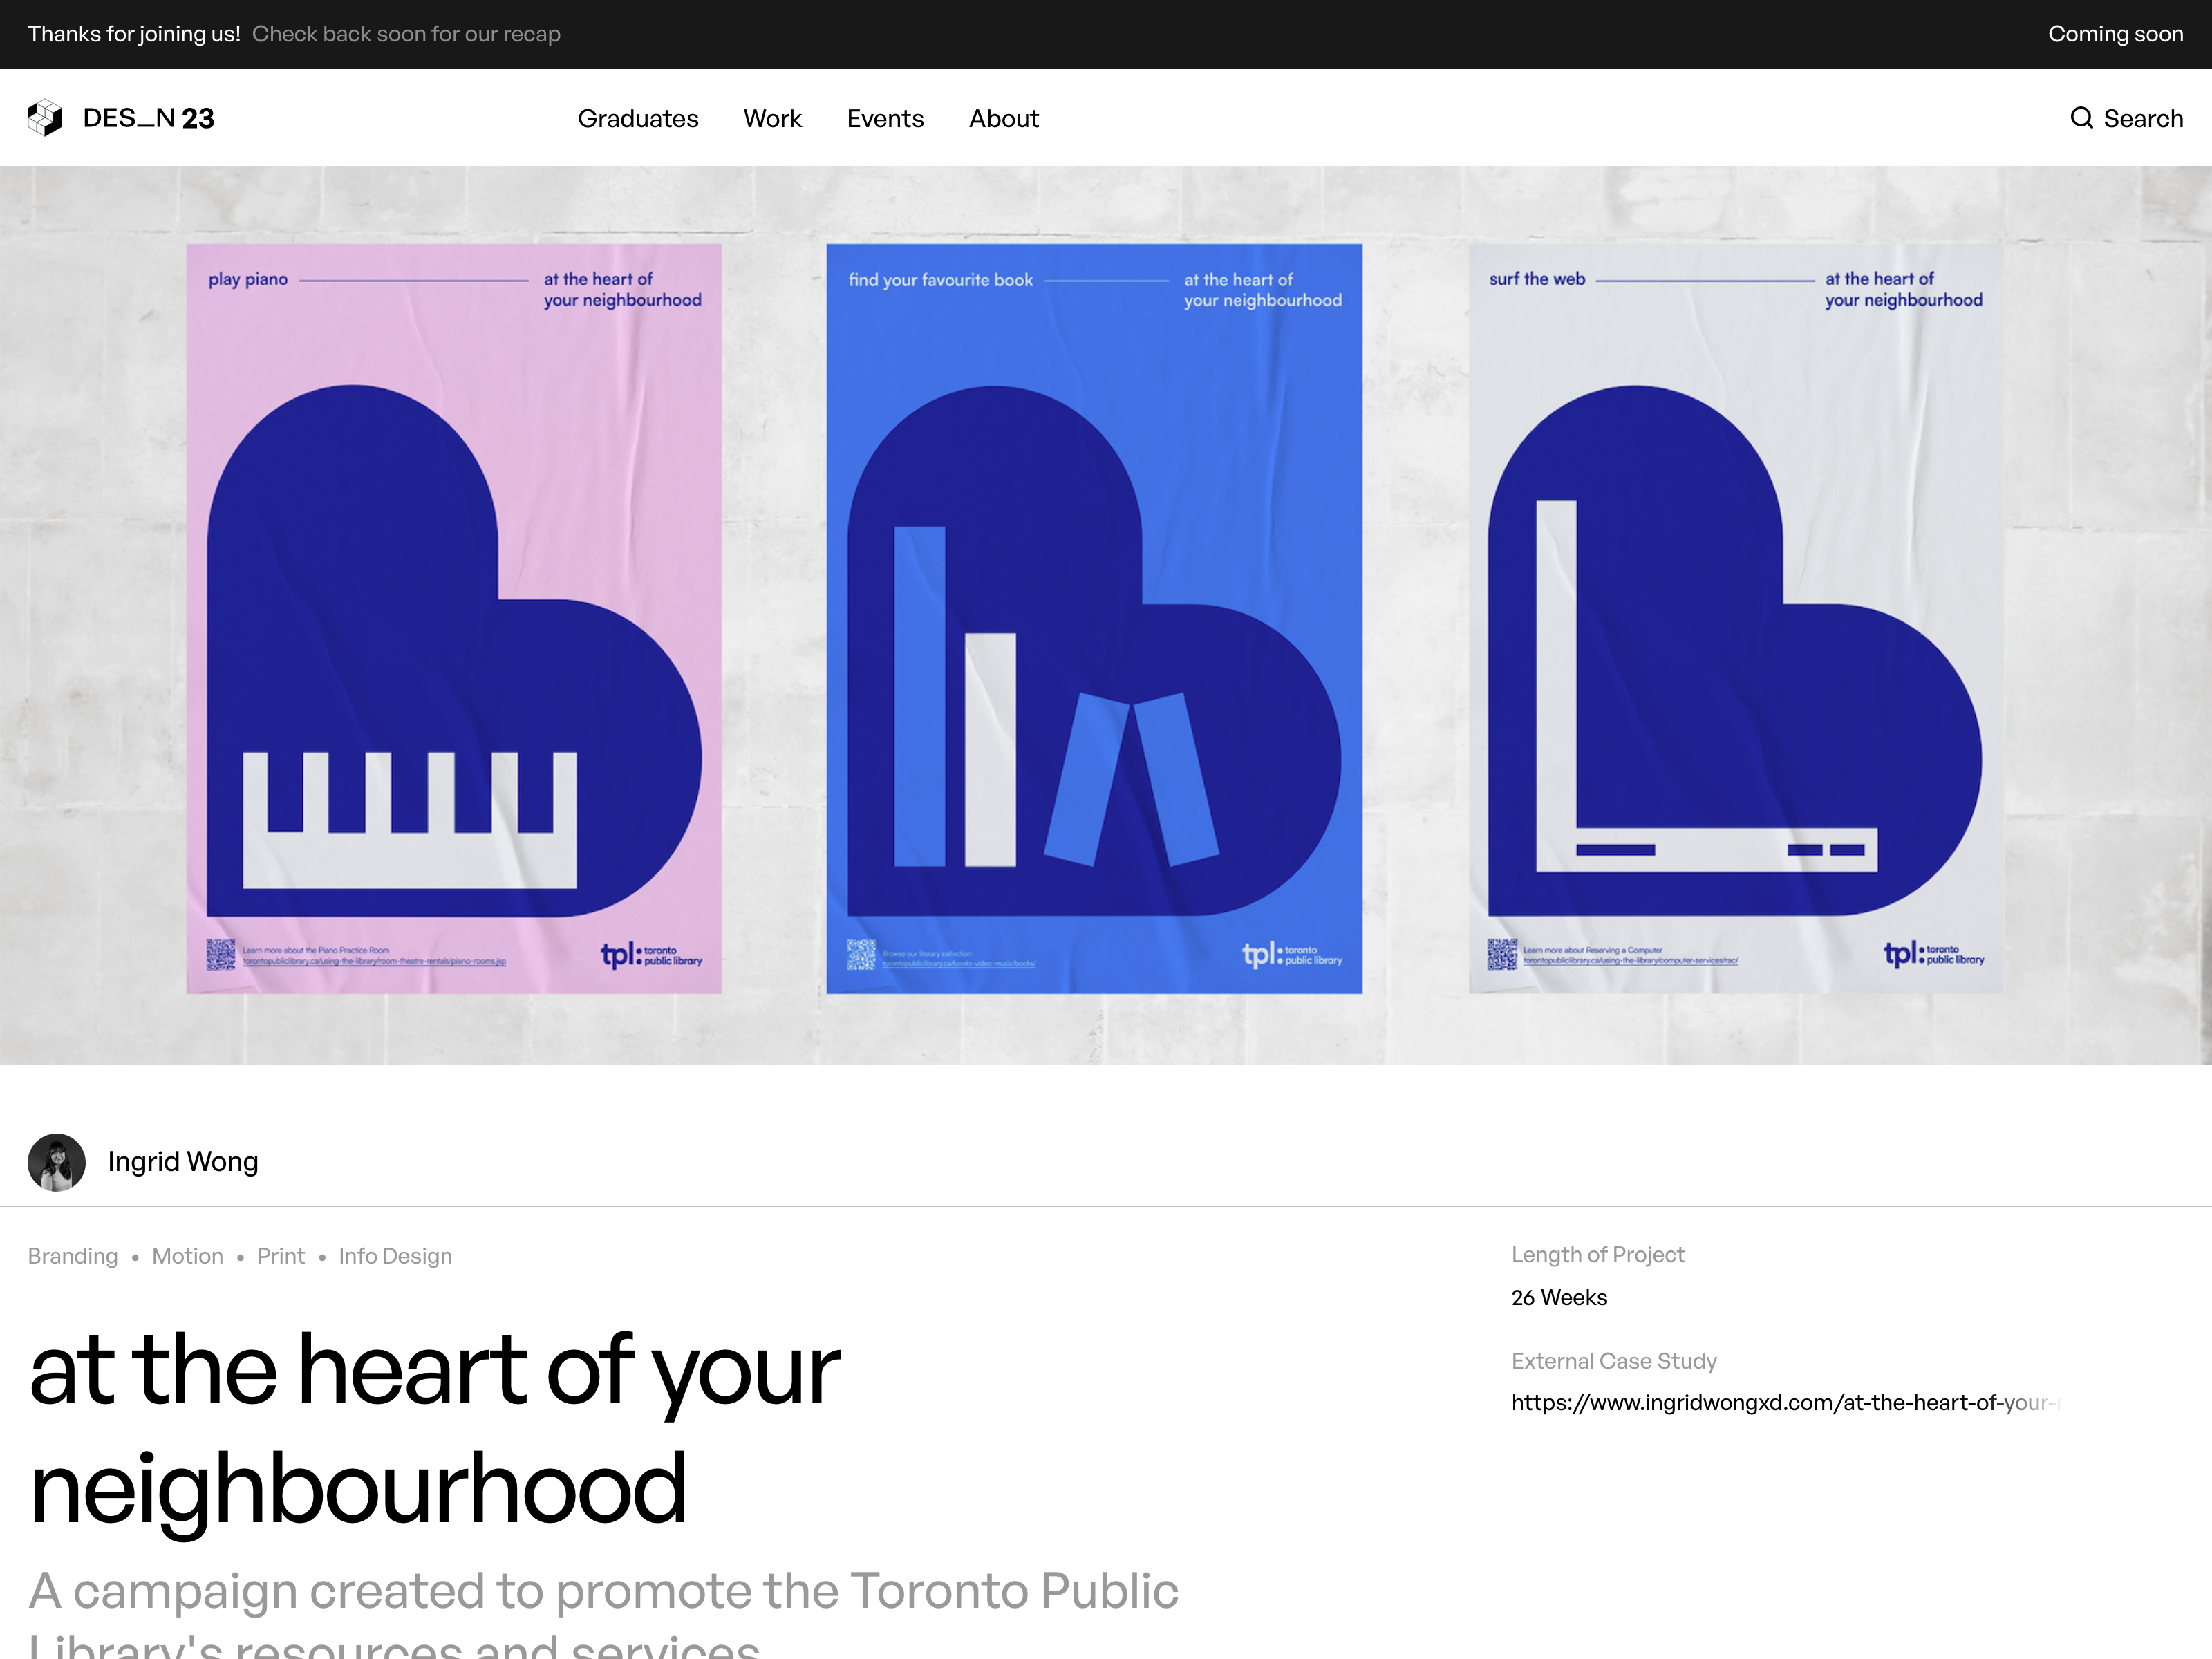Click the search magnifier icon
2212x1659 pixels.
click(2081, 118)
